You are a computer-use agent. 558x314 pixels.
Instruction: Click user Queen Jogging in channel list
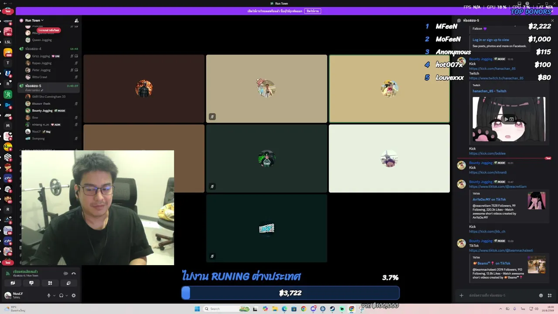pos(41,40)
